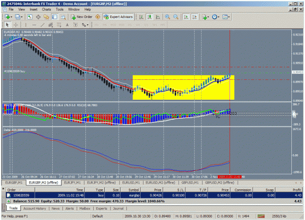Image resolution: width=305 pixels, height=220 pixels.
Task: Select the Equidistant Channel tool
Action: point(51,25)
